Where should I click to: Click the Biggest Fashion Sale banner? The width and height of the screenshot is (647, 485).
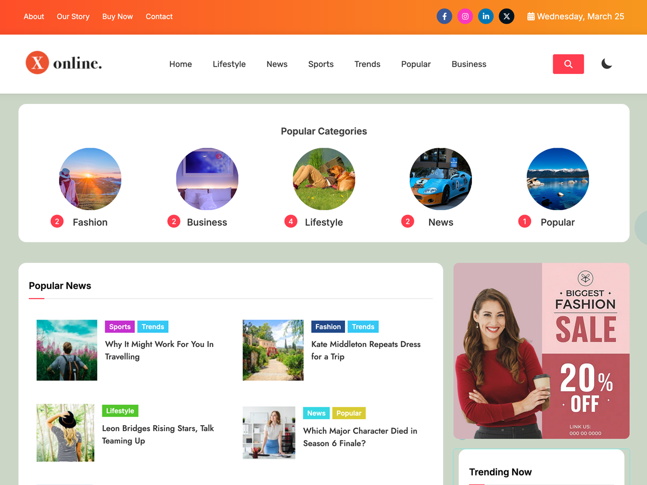[x=541, y=351]
